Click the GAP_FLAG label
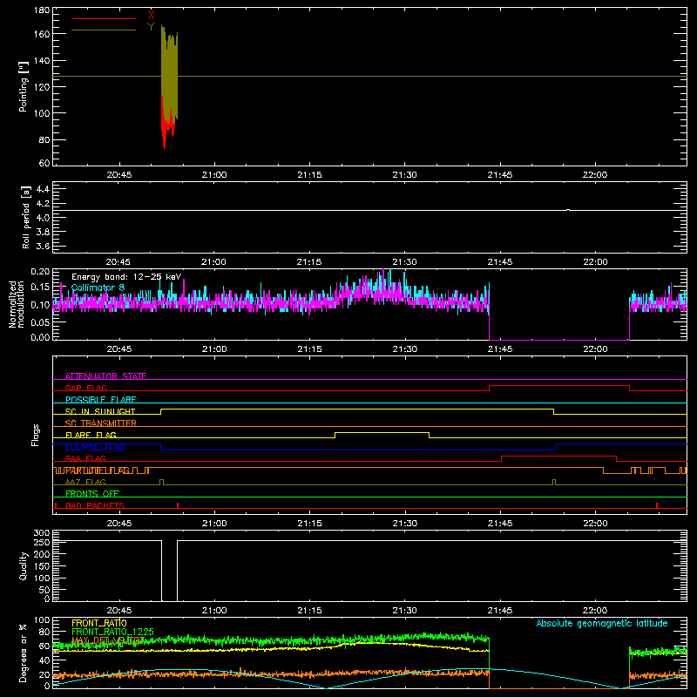The image size is (697, 697). (86, 388)
